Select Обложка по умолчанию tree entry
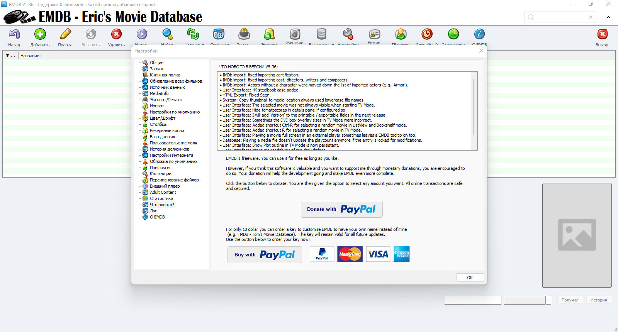This screenshot has width=618, height=332. click(x=173, y=161)
